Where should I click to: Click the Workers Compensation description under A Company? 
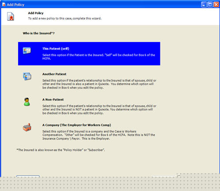coord(99,135)
